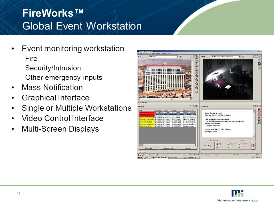Image resolution: width=274 pixels, height=206 pixels.
Task: Click the red-and-green bottom Event Action toolbar icon
Action: tap(259, 121)
